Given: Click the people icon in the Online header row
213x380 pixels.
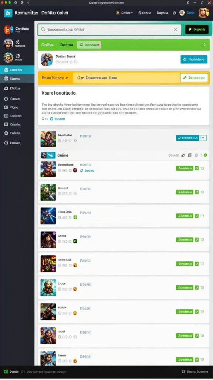Looking at the screenshot, I should (x=183, y=155).
